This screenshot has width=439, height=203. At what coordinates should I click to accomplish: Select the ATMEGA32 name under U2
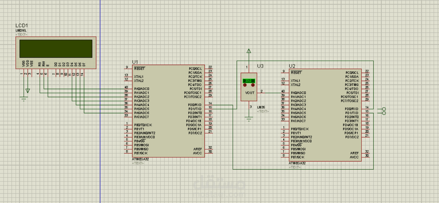297,163
